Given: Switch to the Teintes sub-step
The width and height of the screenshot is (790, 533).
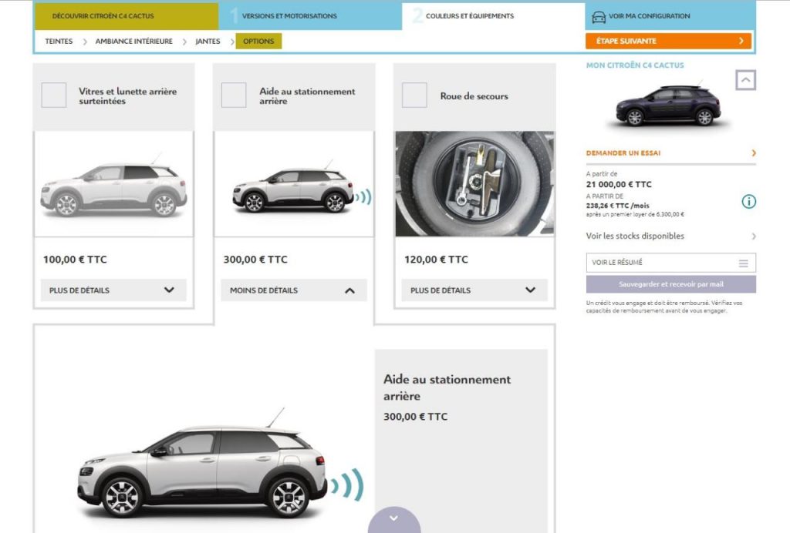Looking at the screenshot, I should coord(59,42).
